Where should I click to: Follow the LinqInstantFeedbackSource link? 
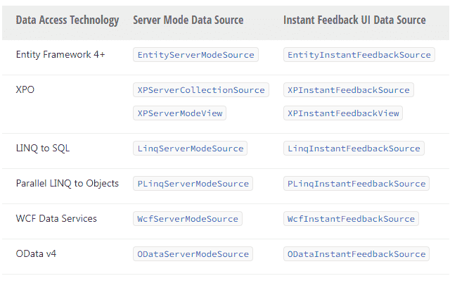[354, 149]
